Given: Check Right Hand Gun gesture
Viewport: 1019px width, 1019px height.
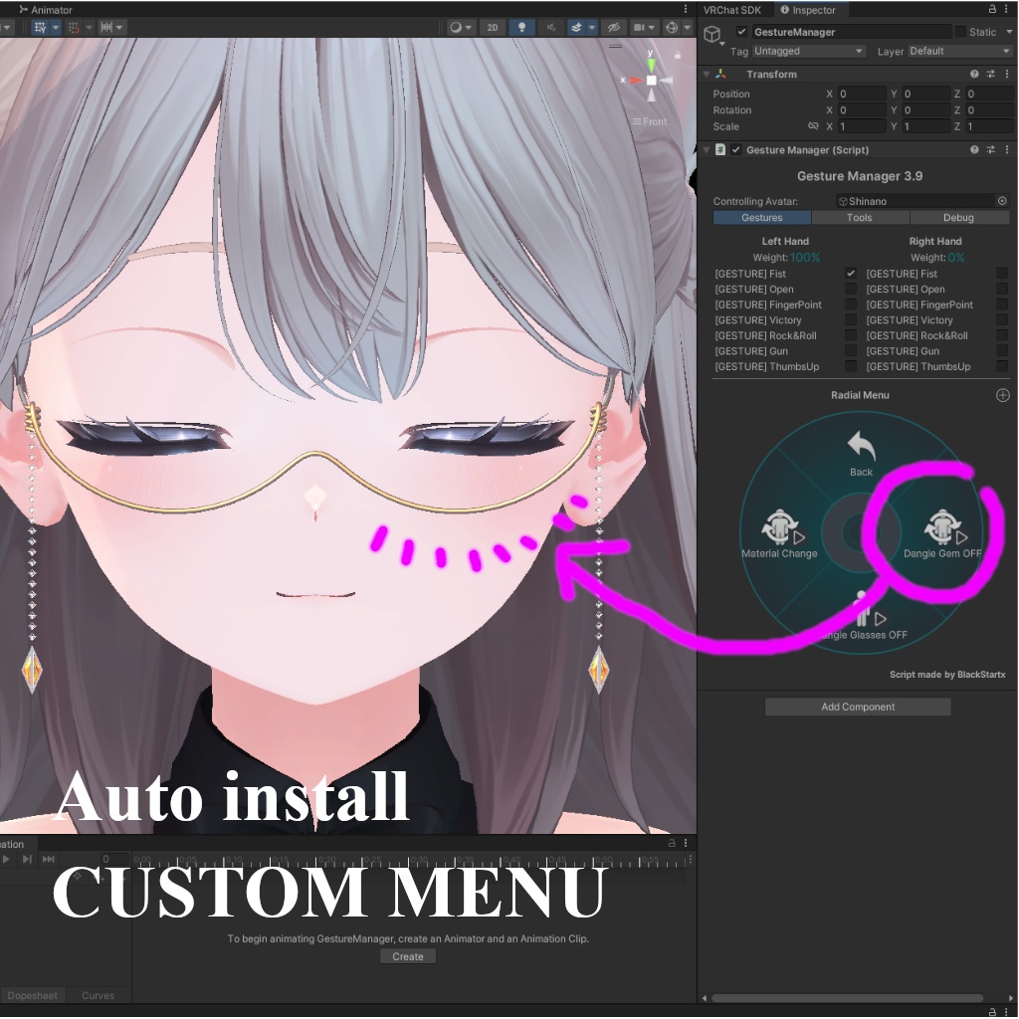Looking at the screenshot, I should (x=1002, y=351).
